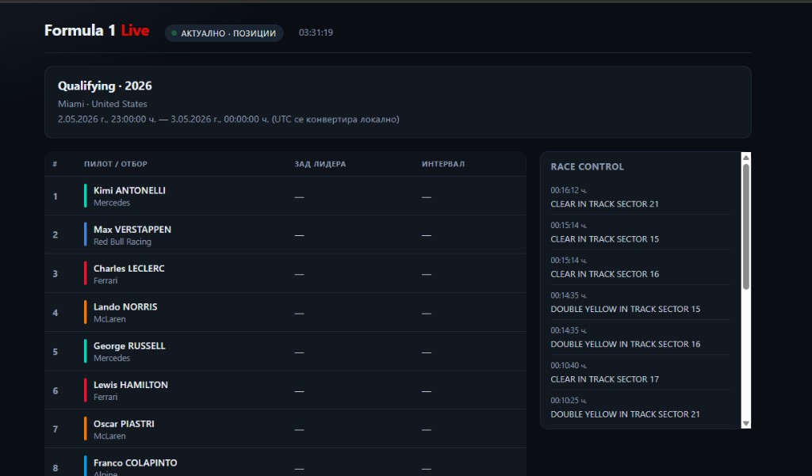The height and width of the screenshot is (476, 812).
Task: Click CLEAR IN TRACK SECTOR 21 message
Action: coord(604,204)
